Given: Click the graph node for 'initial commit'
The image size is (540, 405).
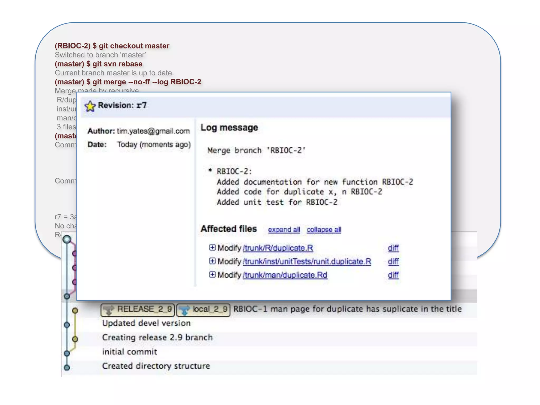Looking at the screenshot, I should click(67, 353).
